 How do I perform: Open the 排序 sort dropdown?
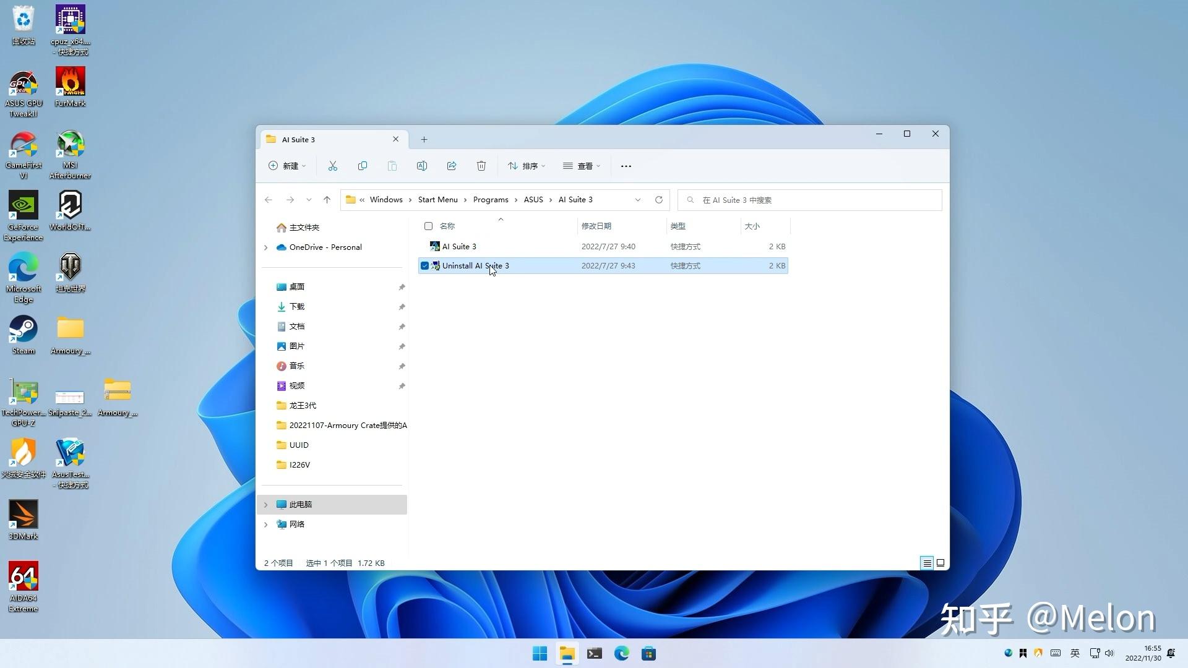527,166
